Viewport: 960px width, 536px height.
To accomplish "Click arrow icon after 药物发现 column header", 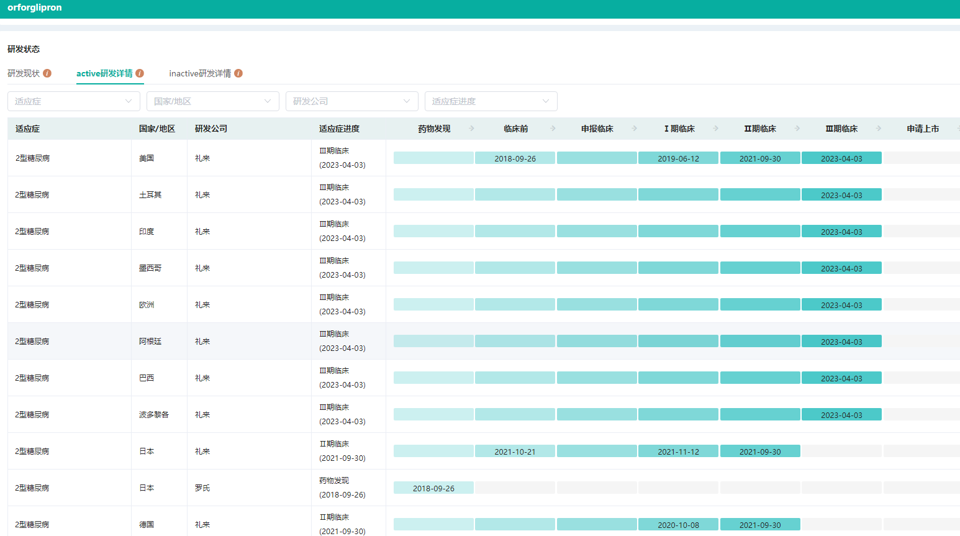I will [x=472, y=129].
